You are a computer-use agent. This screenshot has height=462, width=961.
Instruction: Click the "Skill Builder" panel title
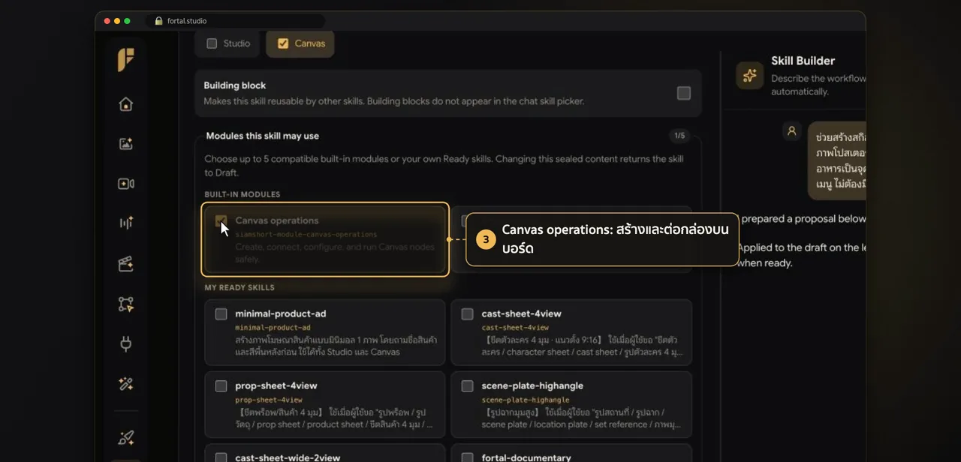coord(803,61)
